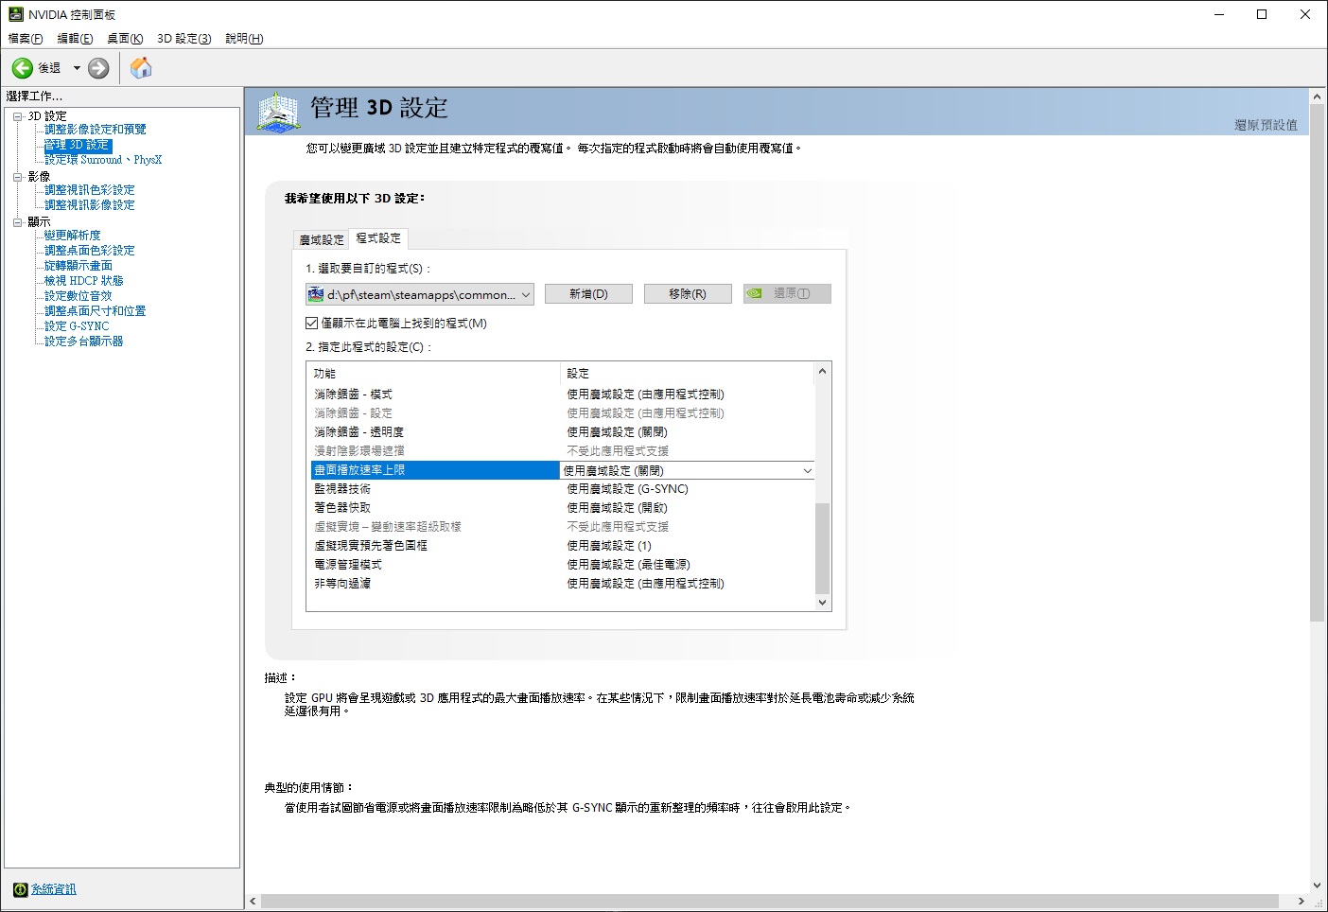
Task: Click the 移除(R) button
Action: pos(688,294)
